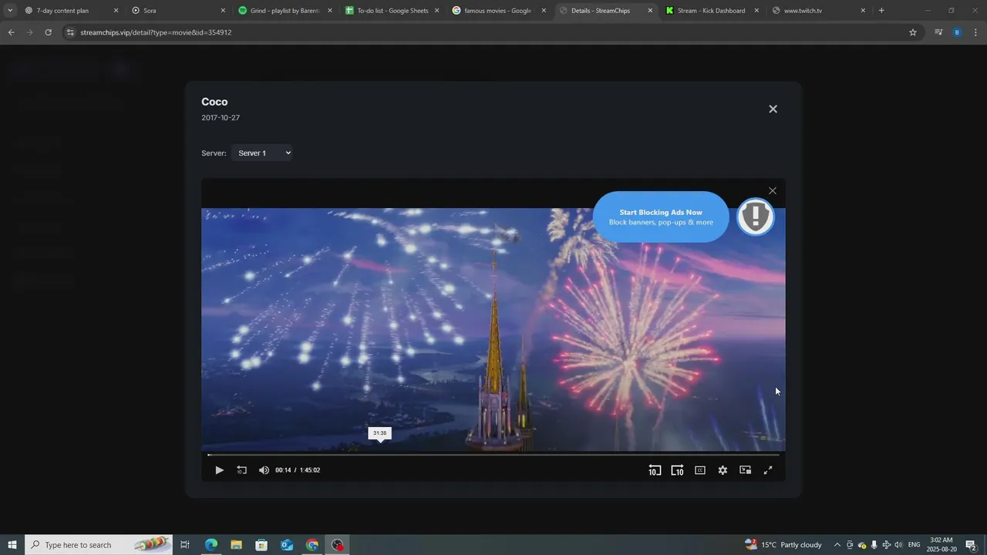Open notification center
The width and height of the screenshot is (987, 555).
[972, 545]
